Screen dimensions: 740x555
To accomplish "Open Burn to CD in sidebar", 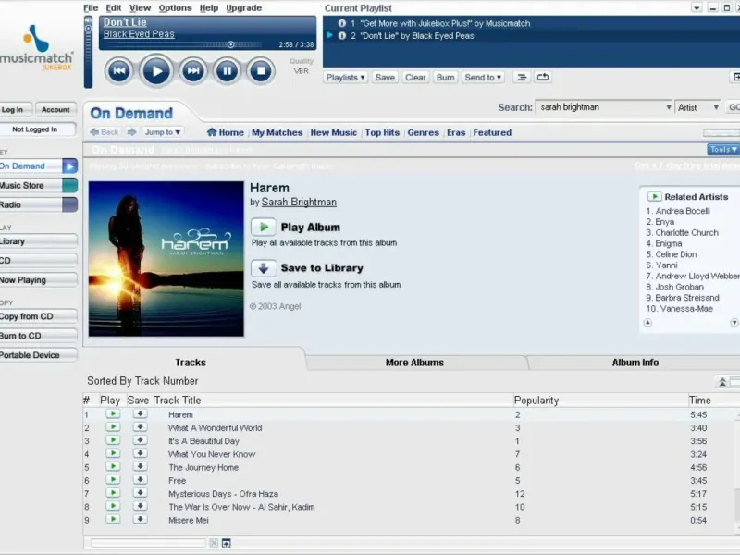I will pyautogui.click(x=38, y=336).
